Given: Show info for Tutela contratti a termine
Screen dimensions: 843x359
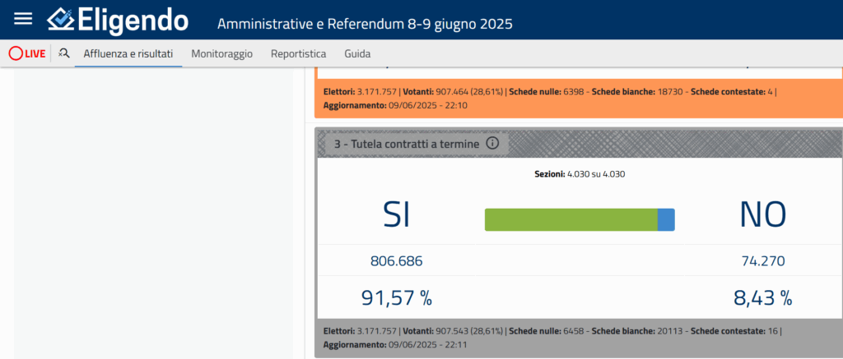Looking at the screenshot, I should click(x=492, y=143).
